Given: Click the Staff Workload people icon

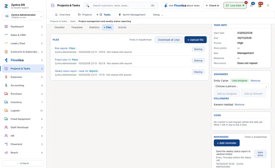Looking at the screenshot, I should pyautogui.click(x=6, y=127).
